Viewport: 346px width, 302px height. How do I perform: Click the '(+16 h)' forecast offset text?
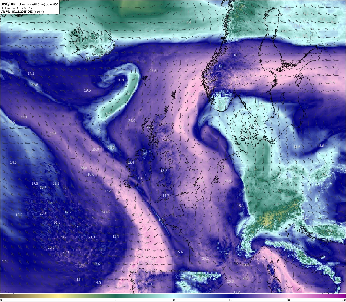point(38,12)
